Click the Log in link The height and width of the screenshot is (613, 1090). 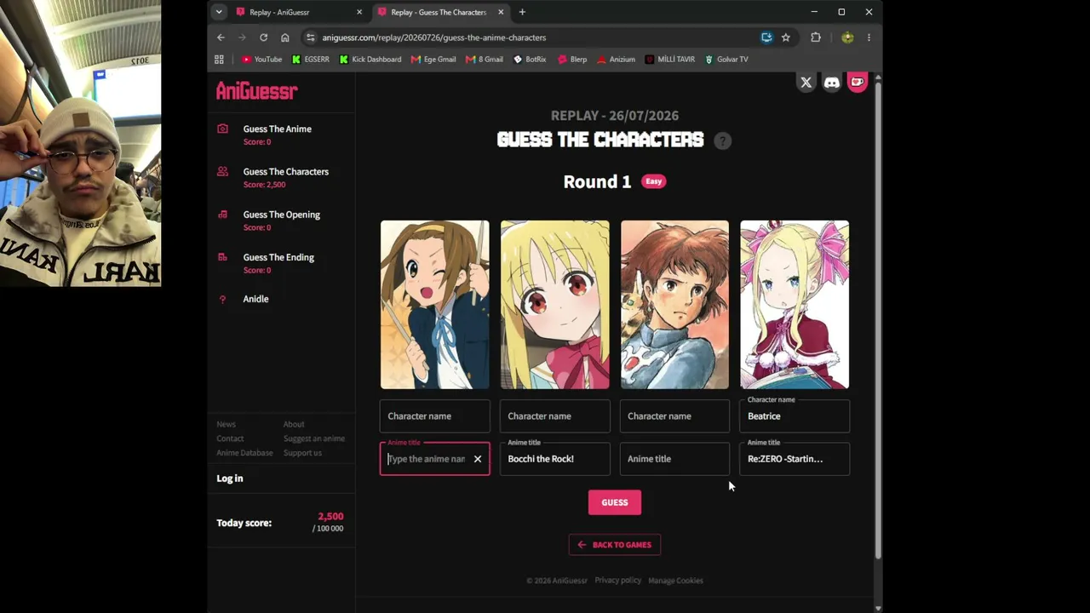(230, 478)
